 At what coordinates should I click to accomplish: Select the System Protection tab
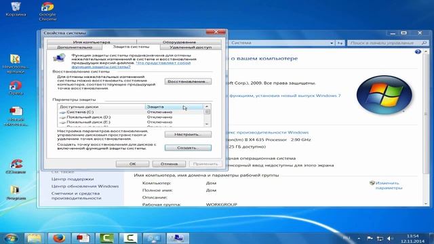pyautogui.click(x=131, y=47)
